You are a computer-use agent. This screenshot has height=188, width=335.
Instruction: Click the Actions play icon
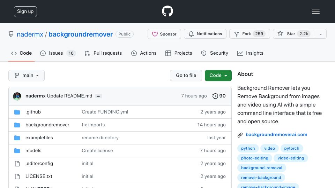click(x=134, y=53)
